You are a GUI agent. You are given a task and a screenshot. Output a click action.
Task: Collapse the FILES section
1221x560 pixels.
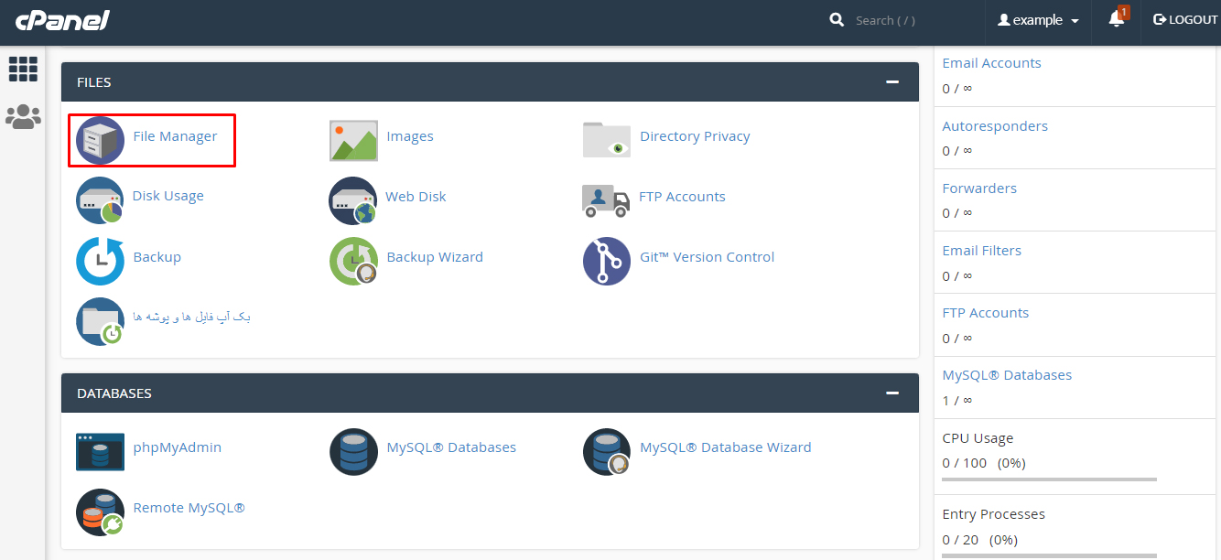(892, 82)
